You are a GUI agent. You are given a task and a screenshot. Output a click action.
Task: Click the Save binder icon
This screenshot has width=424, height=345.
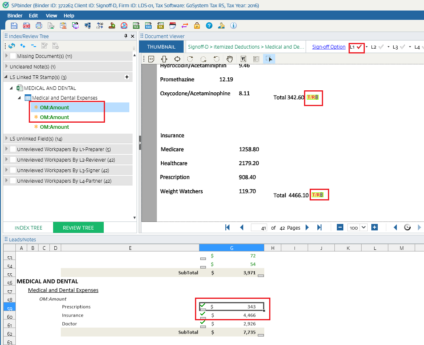pyautogui.click(x=14, y=26)
